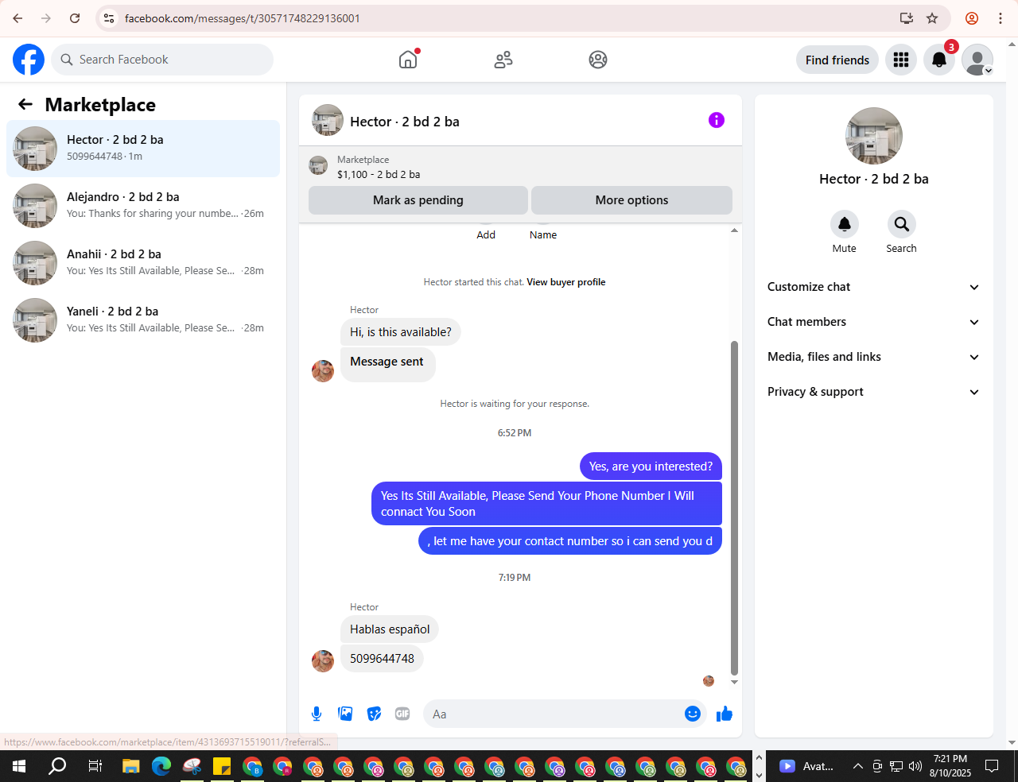1018x782 pixels.
Task: Open Anahii conversation in list
Action: pyautogui.click(x=143, y=263)
